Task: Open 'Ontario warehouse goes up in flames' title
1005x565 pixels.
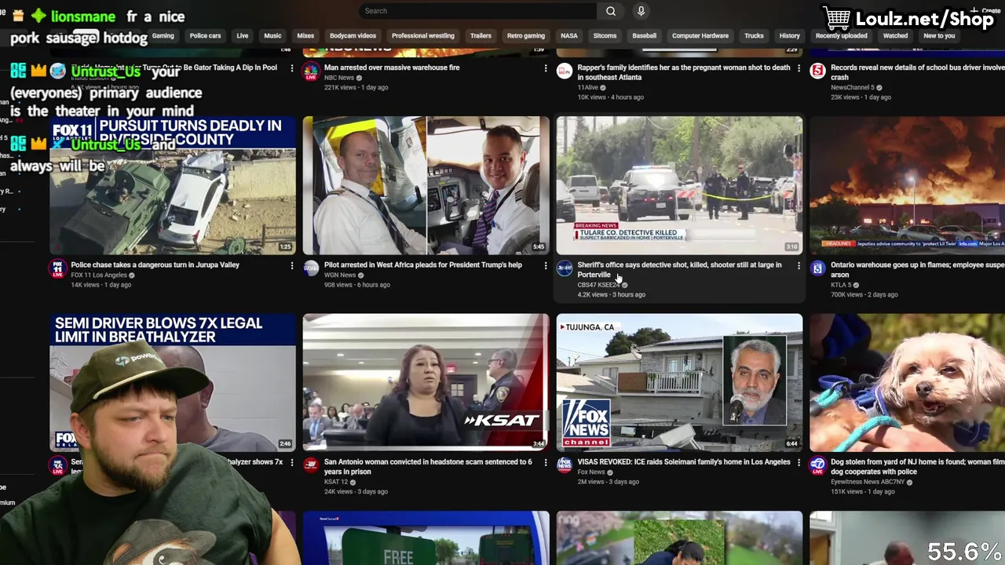Action: click(917, 270)
